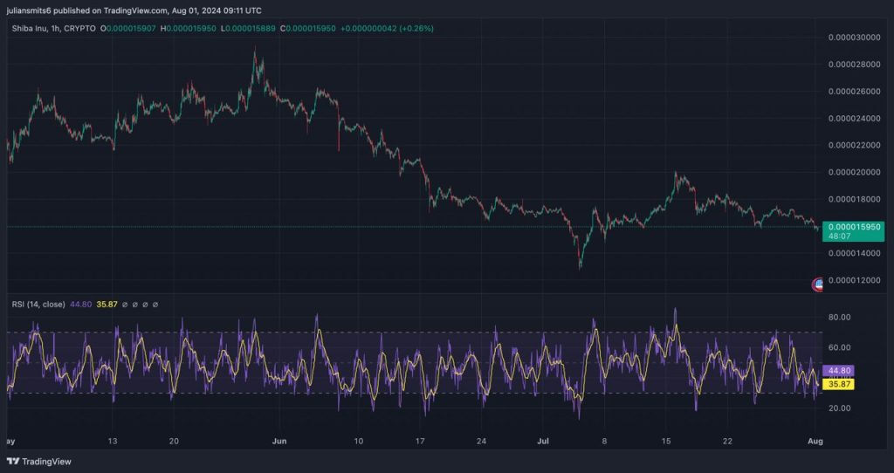Viewport: 894px width, 473px height.
Task: Click price axis label 0.000018000
Action: click(x=854, y=200)
